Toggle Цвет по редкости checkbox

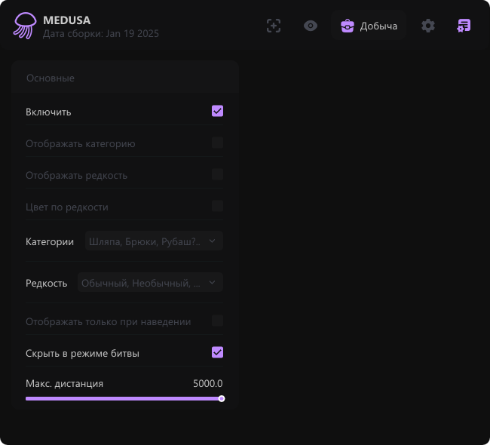tap(217, 206)
